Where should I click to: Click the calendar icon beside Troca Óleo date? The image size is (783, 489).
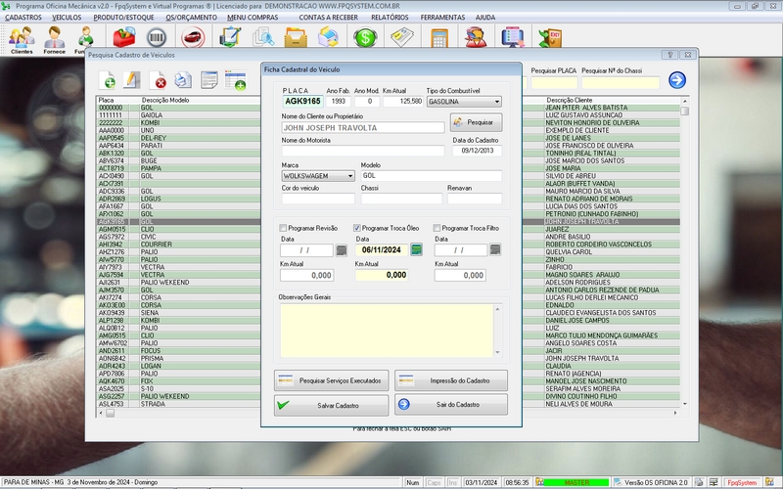coord(416,249)
